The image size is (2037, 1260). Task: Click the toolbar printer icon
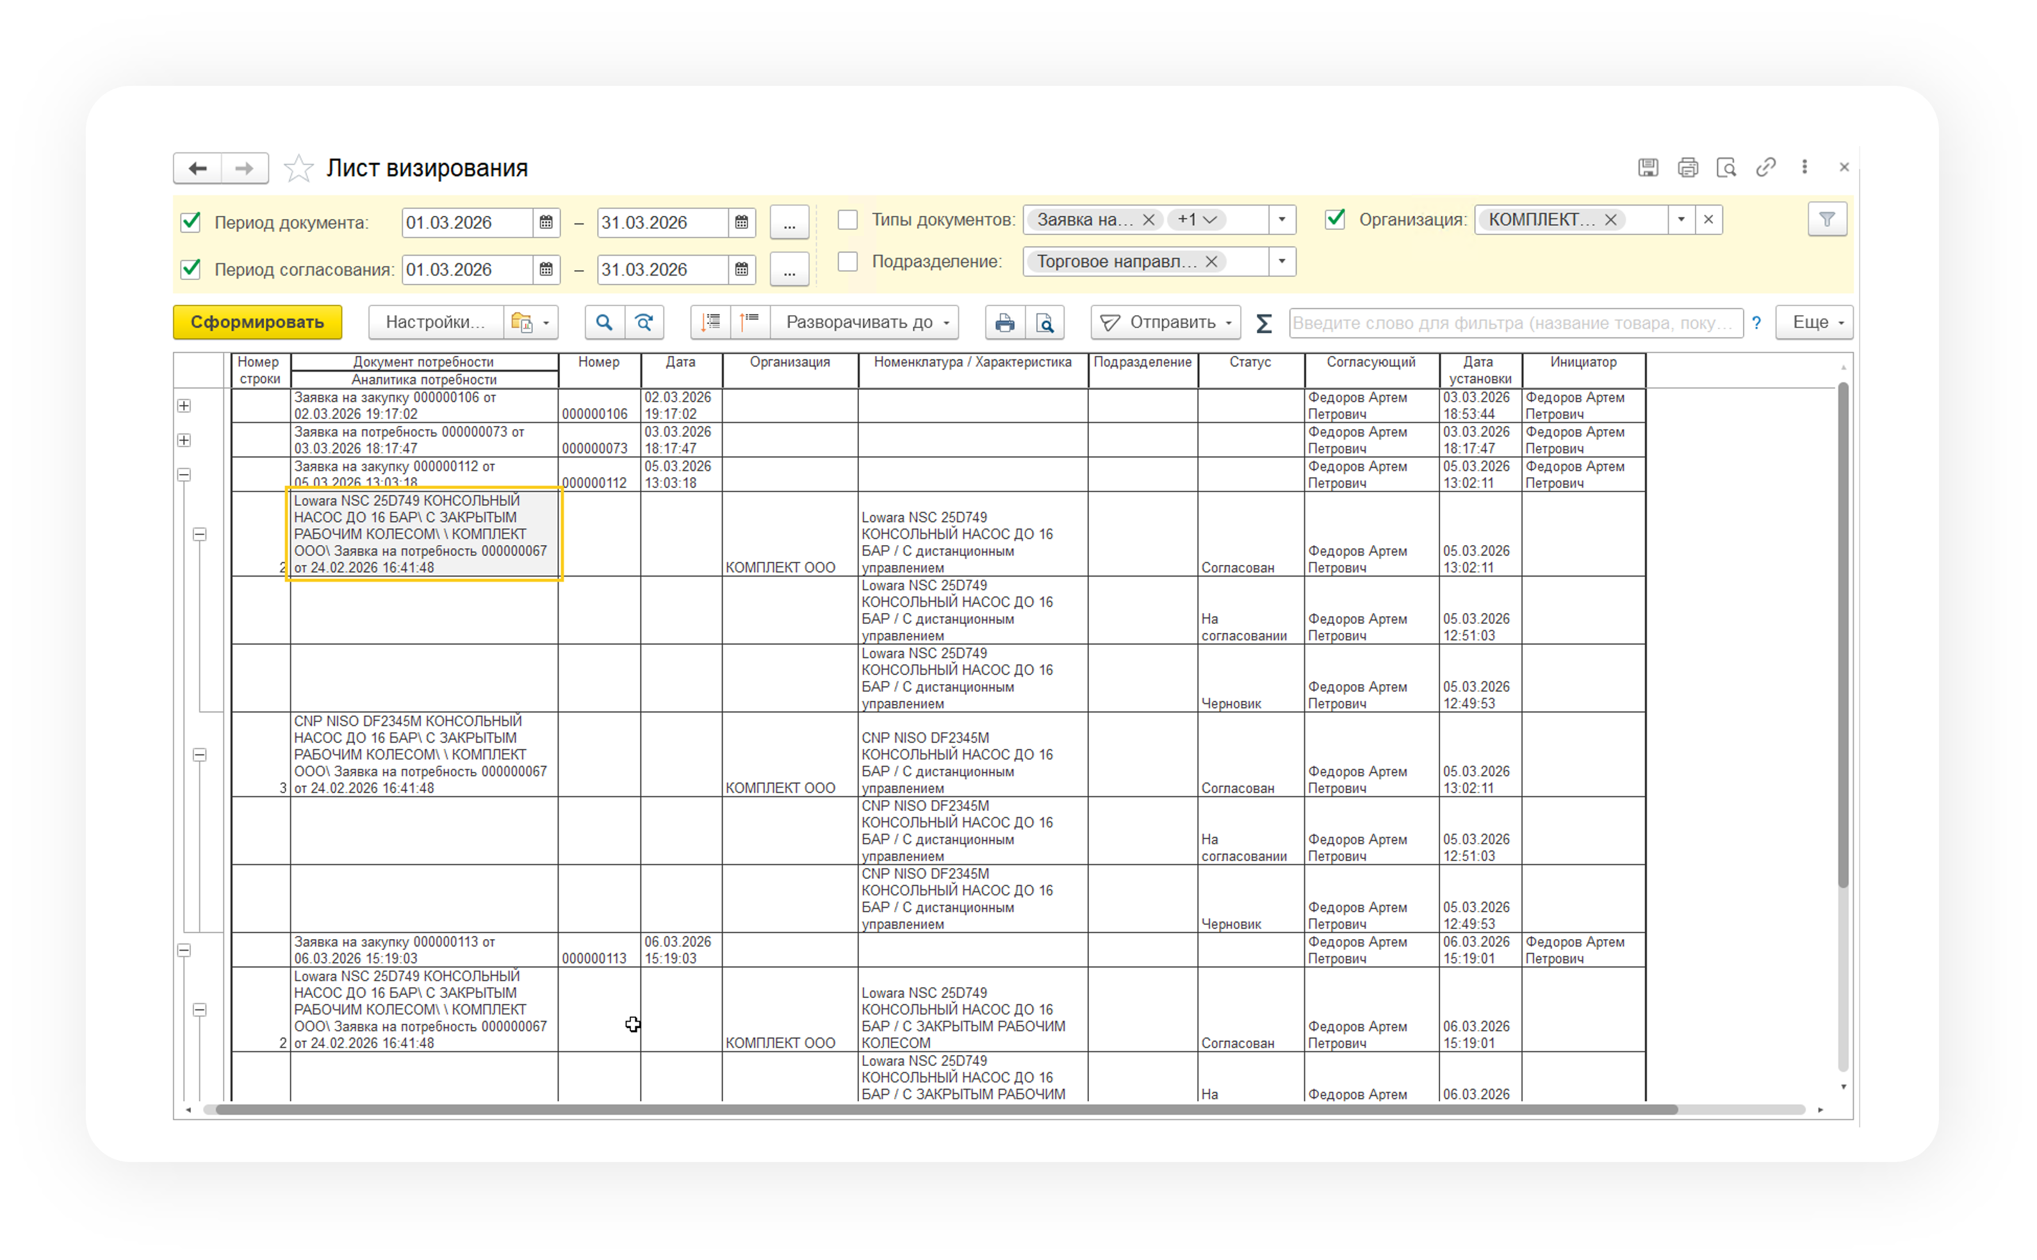1005,322
